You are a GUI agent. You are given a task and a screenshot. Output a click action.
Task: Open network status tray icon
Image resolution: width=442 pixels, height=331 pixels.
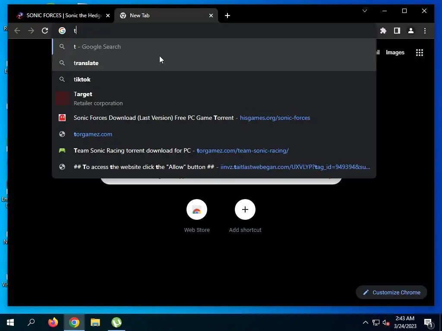click(376, 322)
